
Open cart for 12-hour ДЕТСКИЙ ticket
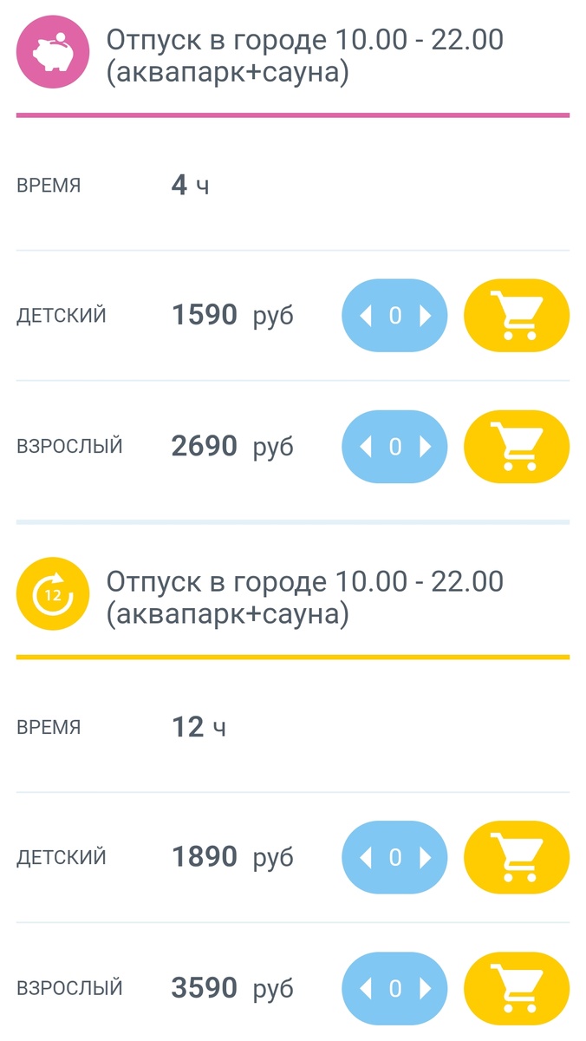pyautogui.click(x=517, y=857)
